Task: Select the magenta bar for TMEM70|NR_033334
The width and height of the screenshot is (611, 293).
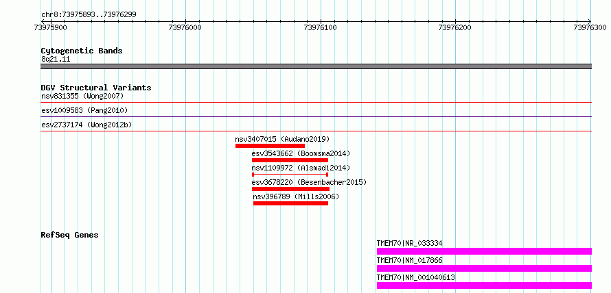Action: (x=485, y=251)
